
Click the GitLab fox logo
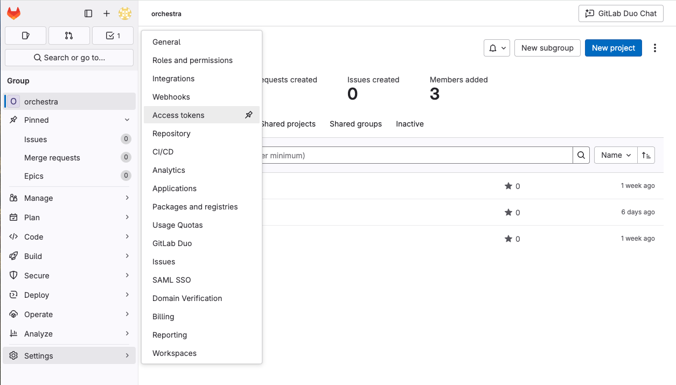[x=13, y=13]
